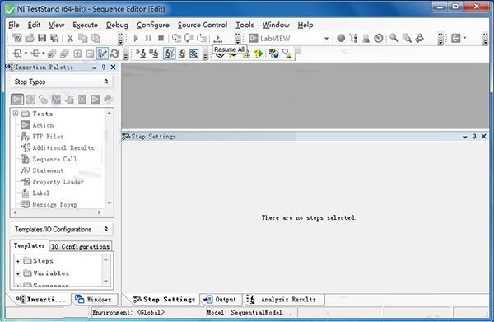Expand the Tests folder in step list
This screenshot has width=494, height=322.
16,114
